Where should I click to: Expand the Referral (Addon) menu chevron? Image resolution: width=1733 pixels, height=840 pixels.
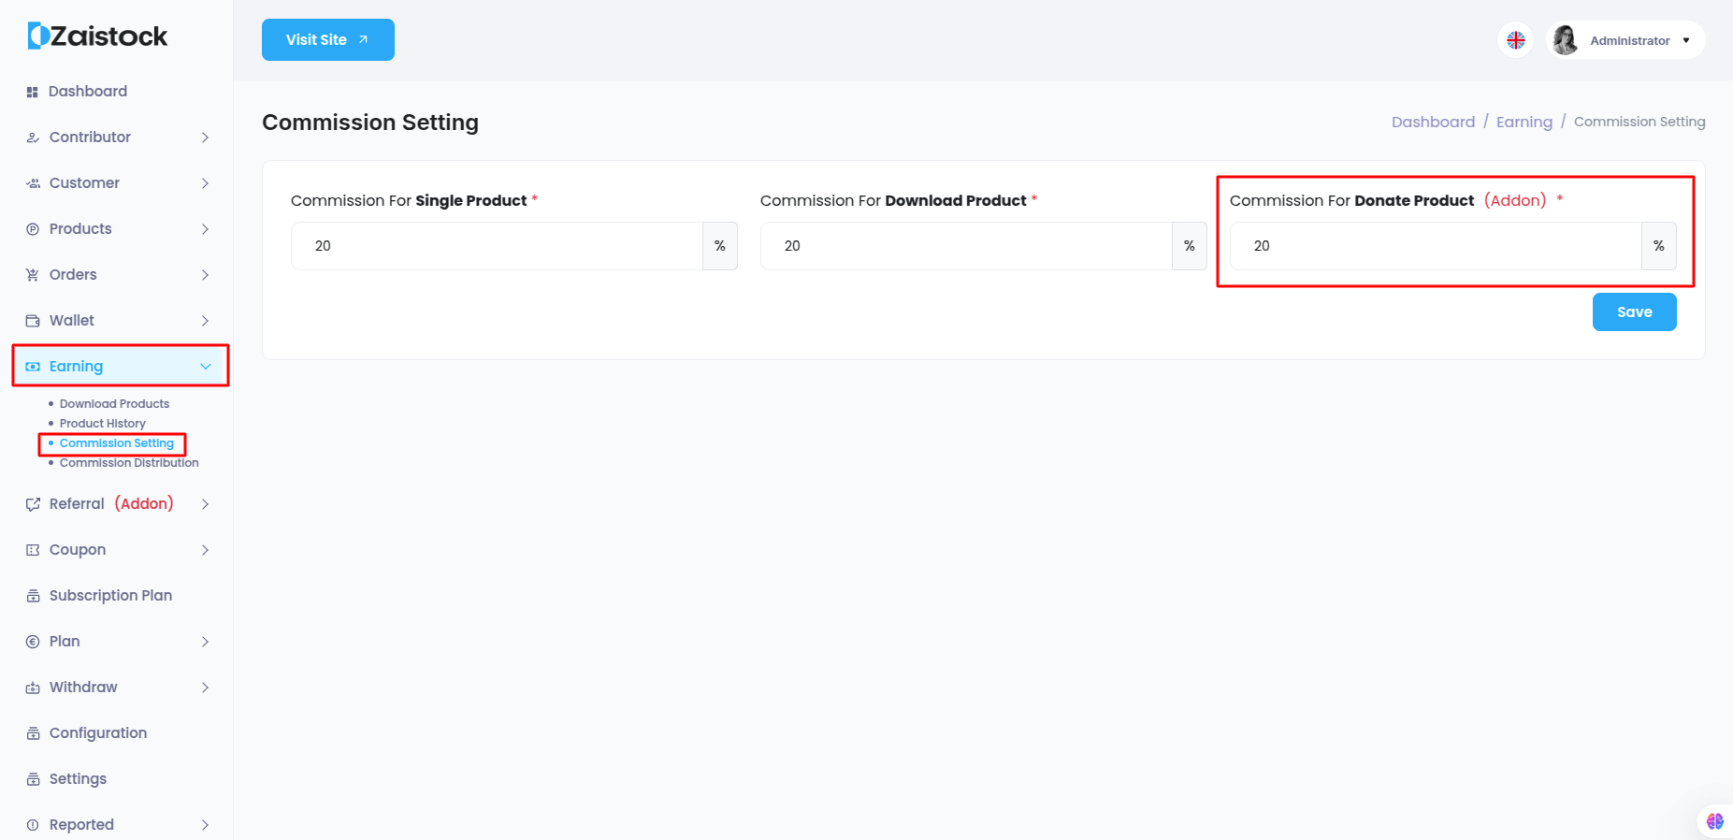[x=206, y=504]
